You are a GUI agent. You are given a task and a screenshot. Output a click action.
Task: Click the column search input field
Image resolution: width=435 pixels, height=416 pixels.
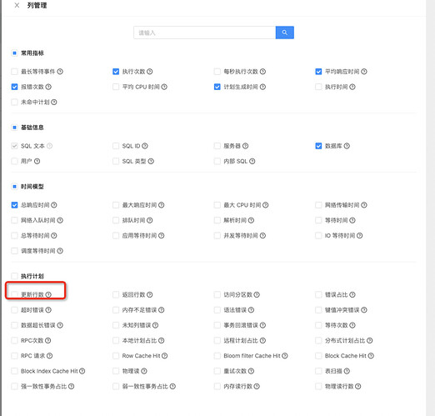205,33
